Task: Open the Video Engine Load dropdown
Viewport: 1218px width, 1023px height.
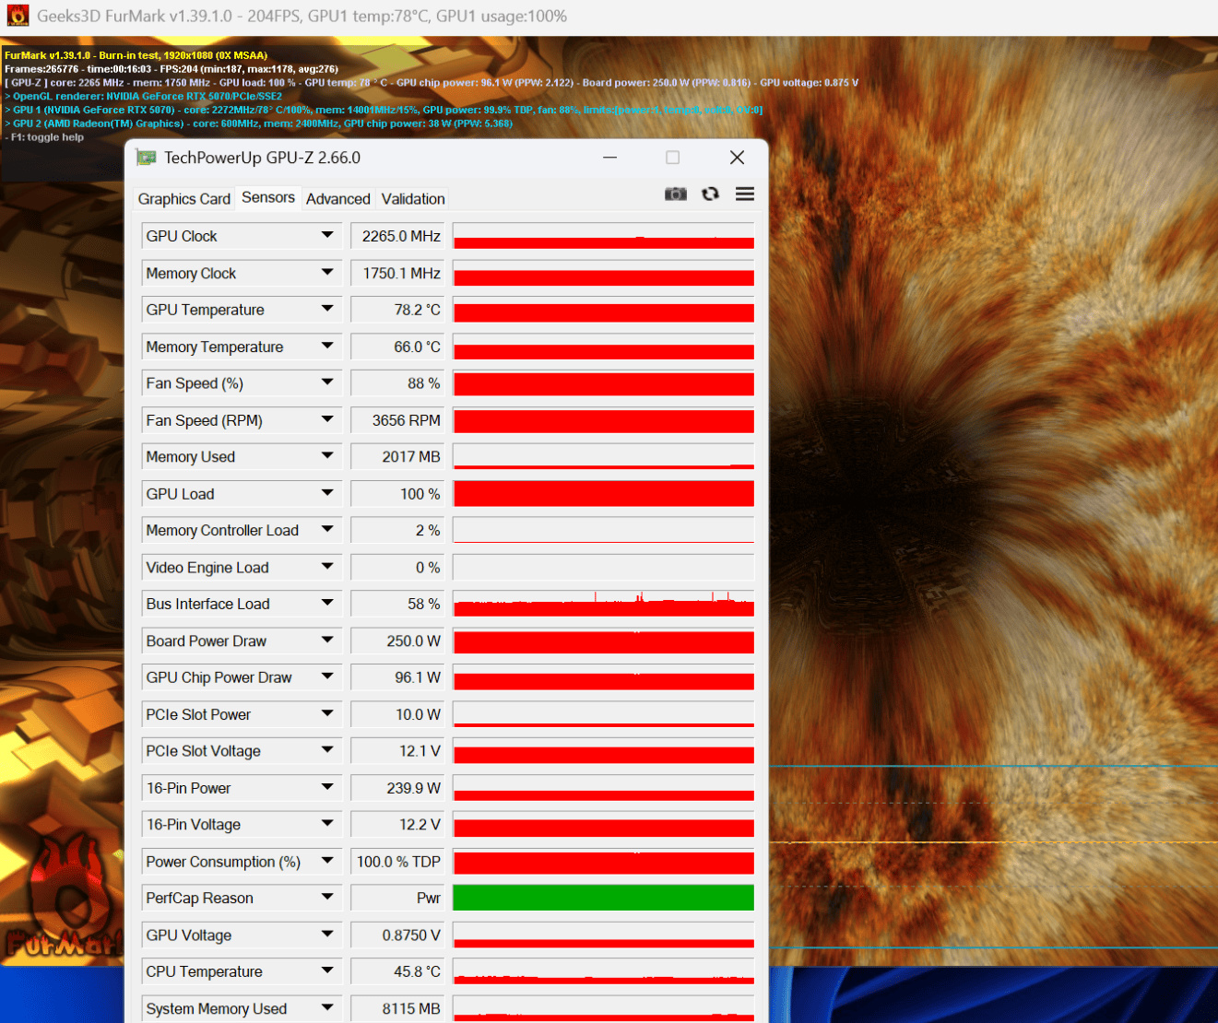Action: pos(327,567)
